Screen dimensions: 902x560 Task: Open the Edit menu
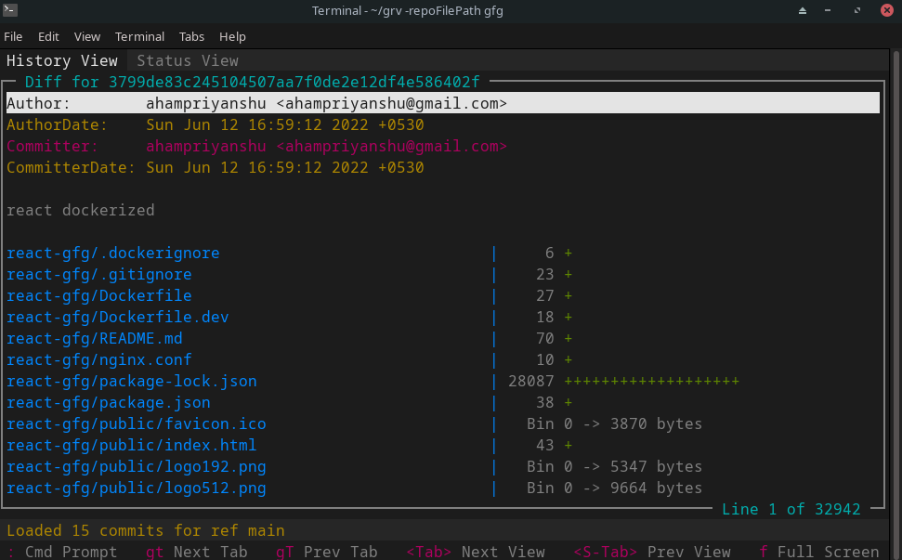tap(48, 36)
